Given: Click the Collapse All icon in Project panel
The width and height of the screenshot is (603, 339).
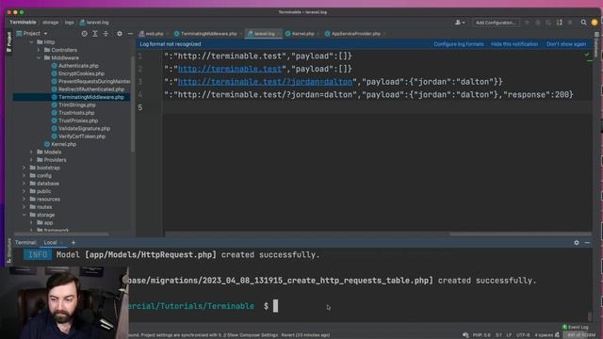Looking at the screenshot, I should tap(106, 34).
